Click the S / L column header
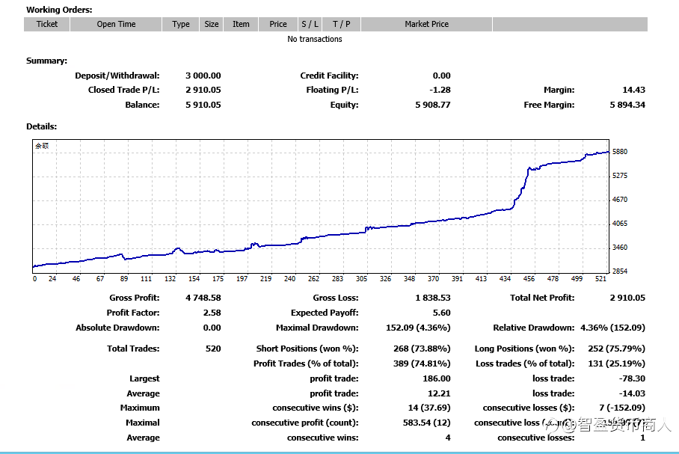This screenshot has width=679, height=454. [x=310, y=24]
